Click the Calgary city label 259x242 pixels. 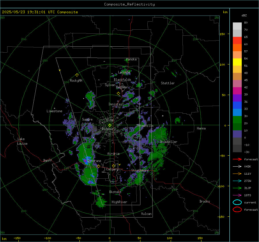pos(112,169)
